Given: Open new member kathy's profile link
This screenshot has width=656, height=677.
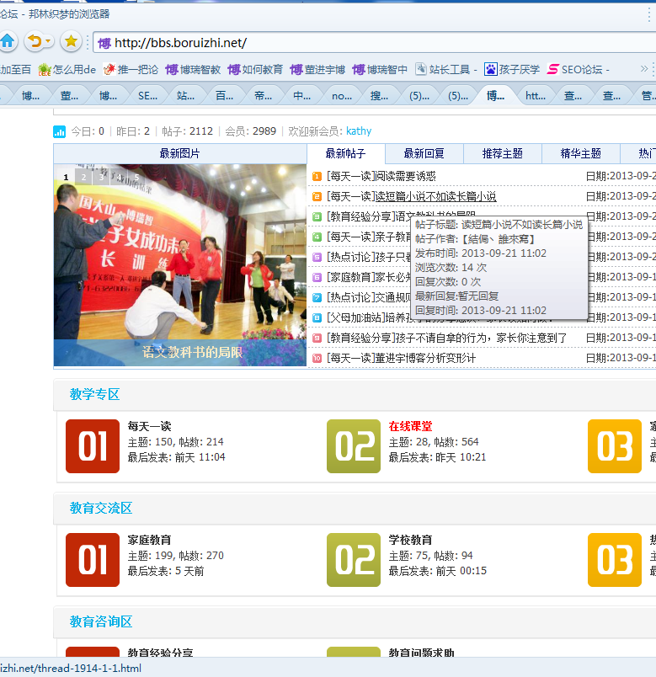Looking at the screenshot, I should [x=359, y=131].
